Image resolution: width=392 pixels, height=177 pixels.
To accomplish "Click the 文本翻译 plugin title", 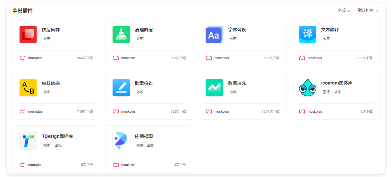I will click(x=330, y=30).
